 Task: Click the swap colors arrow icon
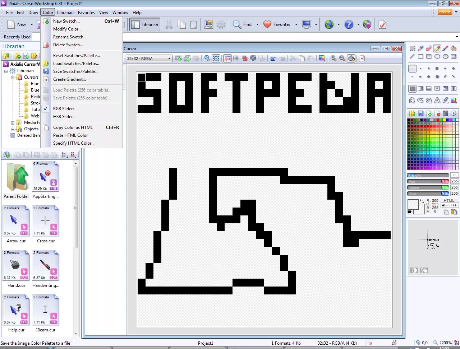coord(422,202)
